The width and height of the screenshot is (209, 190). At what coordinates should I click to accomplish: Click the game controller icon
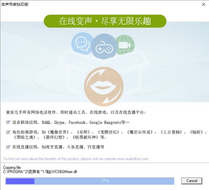tap(104, 47)
